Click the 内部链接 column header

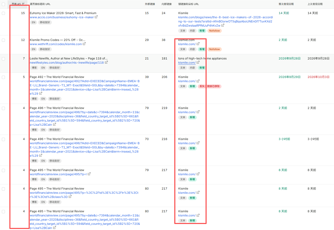pyautogui.click(x=167, y=4)
